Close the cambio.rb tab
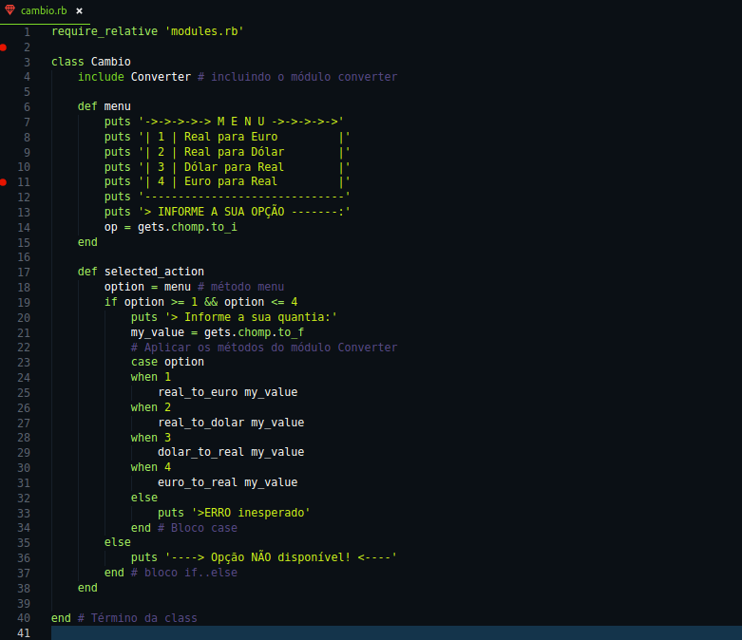 [x=80, y=10]
